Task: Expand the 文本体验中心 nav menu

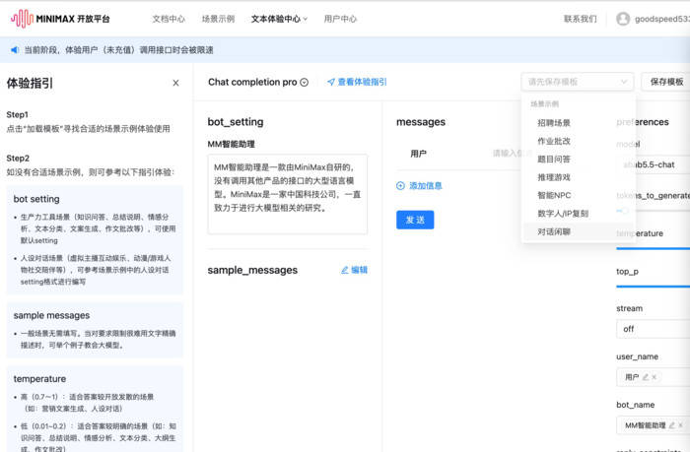Action: point(279,19)
